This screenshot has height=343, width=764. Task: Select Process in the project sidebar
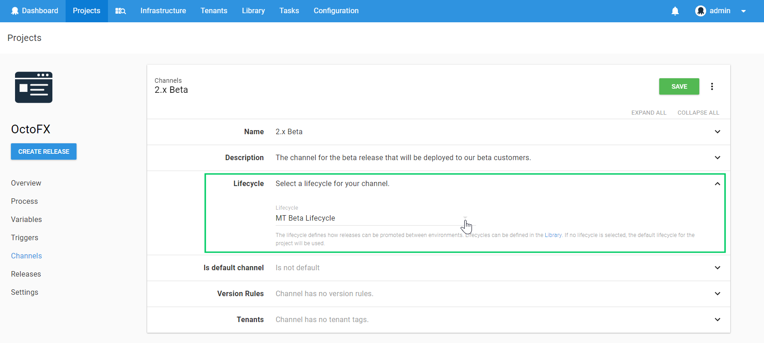(25, 201)
